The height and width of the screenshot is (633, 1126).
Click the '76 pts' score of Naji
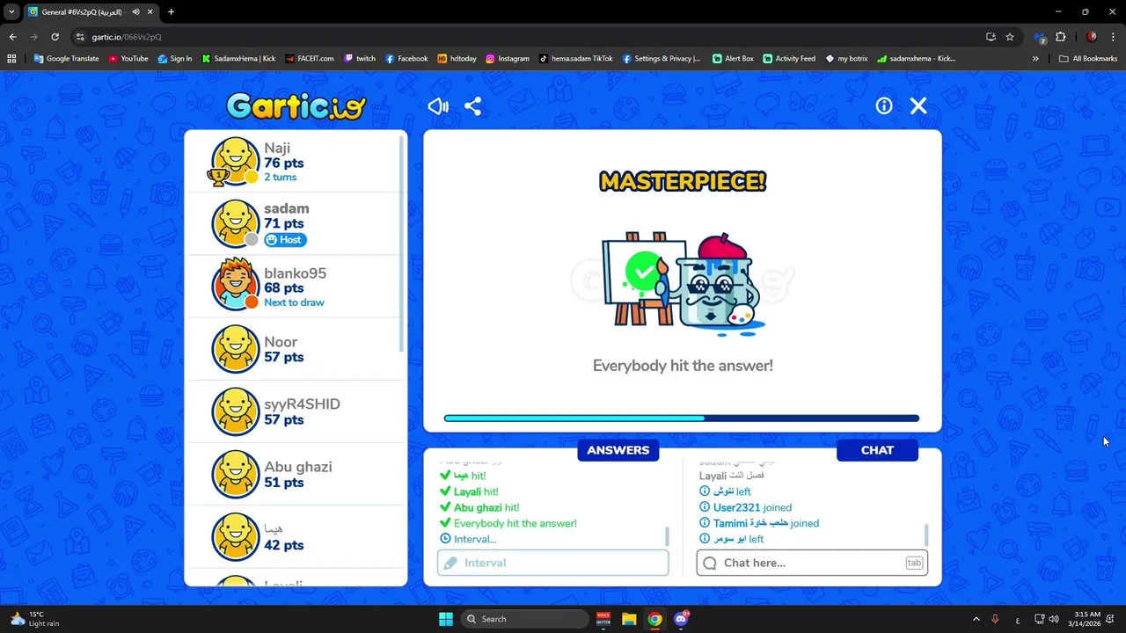[x=283, y=163]
